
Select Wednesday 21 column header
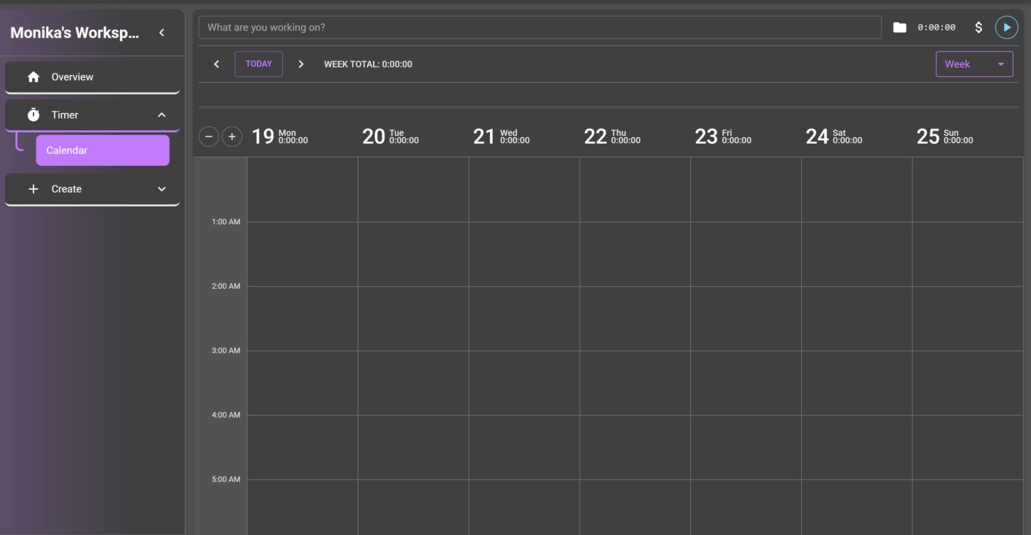pos(501,136)
